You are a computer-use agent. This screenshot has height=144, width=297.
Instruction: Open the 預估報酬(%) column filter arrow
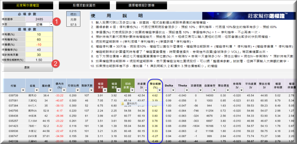click(x=160, y=90)
